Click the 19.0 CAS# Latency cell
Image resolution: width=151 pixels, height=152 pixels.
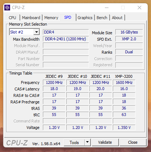77,89
